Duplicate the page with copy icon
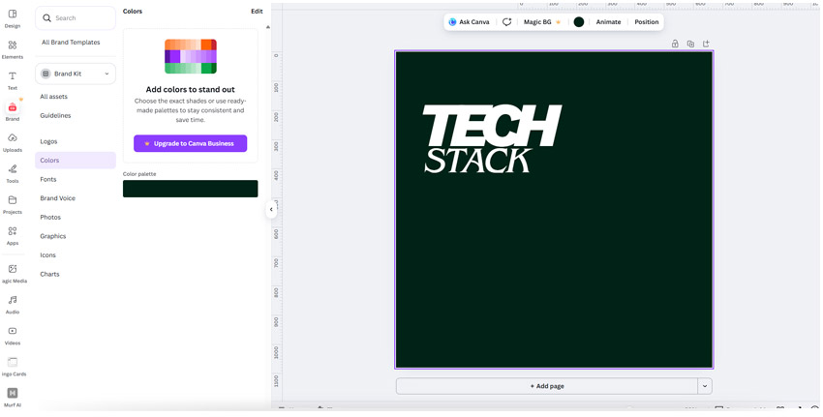 [x=690, y=44]
